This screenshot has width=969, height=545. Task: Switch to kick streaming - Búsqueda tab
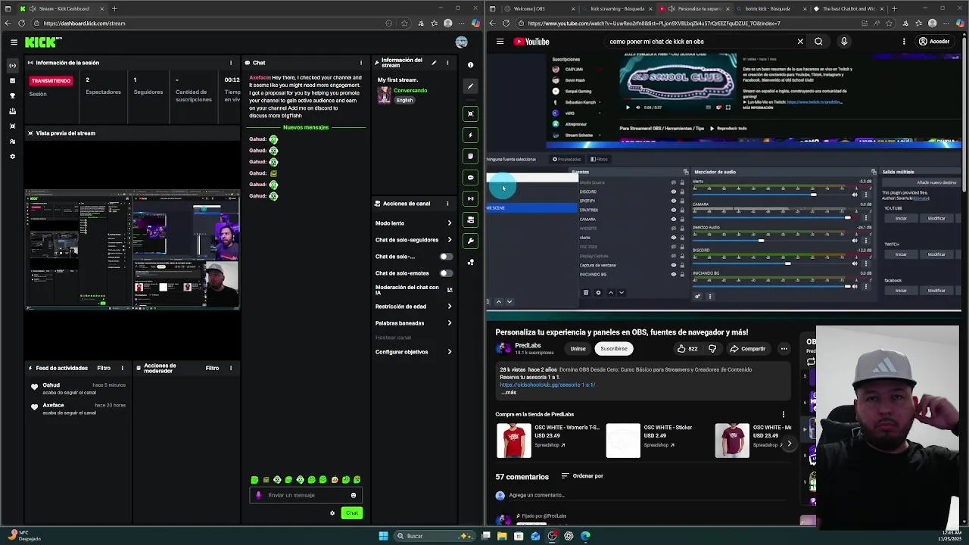(617, 8)
